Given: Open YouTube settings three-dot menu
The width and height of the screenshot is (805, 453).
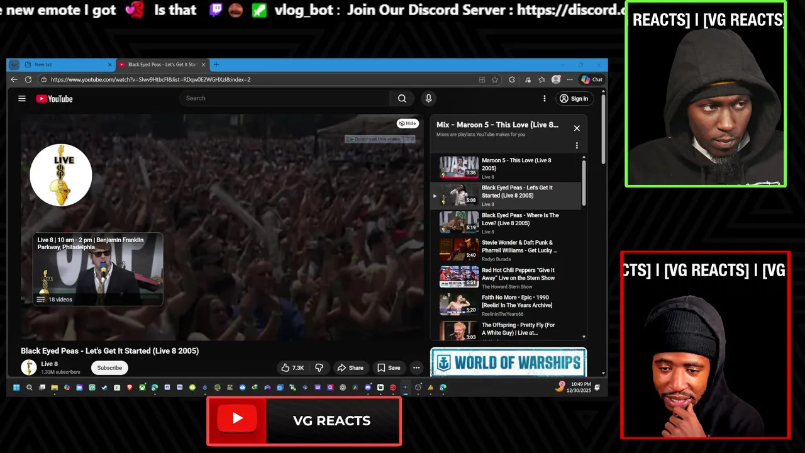Looking at the screenshot, I should tap(545, 99).
